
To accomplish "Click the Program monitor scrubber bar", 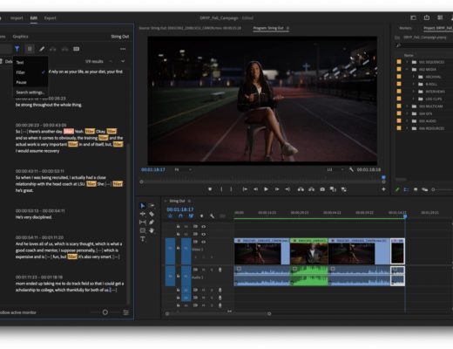I will (262, 181).
